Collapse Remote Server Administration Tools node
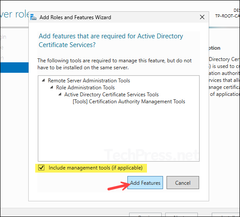The image size is (240, 217). 43,80
